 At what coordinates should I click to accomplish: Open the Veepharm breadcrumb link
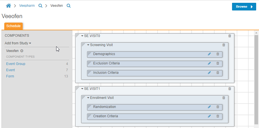pyautogui.click(x=27, y=6)
